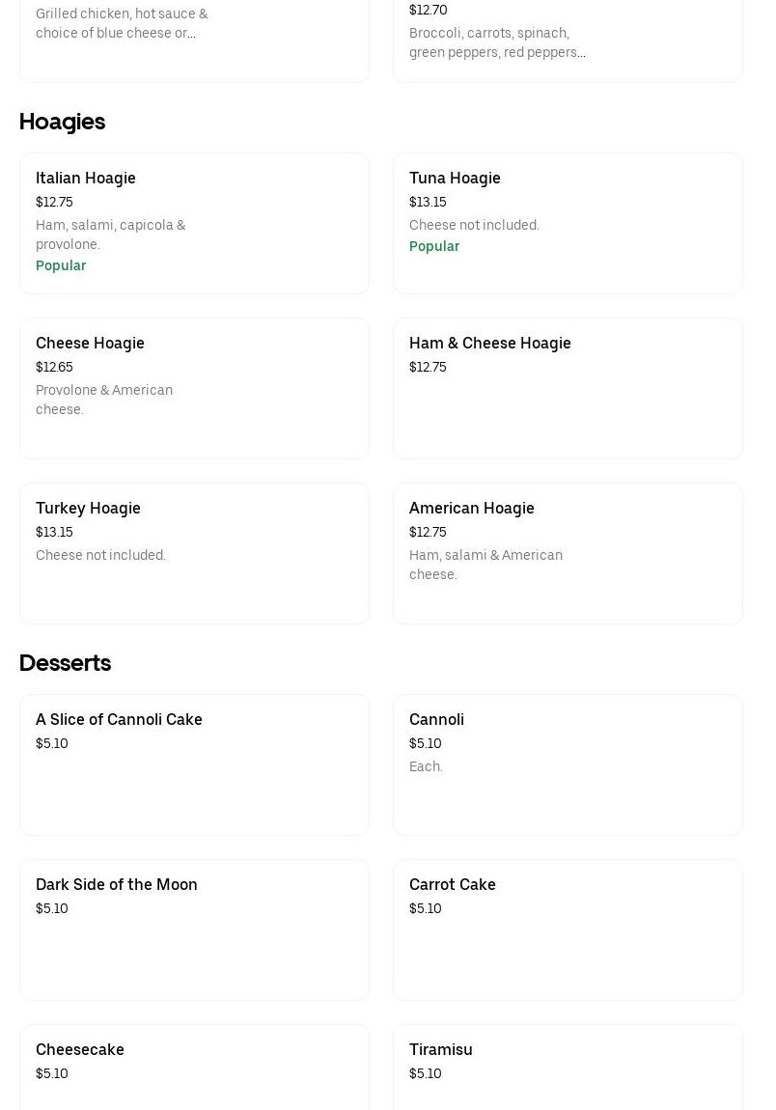Select American Hoagie card
The width and height of the screenshot is (776, 1110).
point(568,553)
